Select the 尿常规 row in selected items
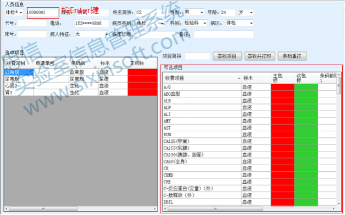 pos(81,79)
